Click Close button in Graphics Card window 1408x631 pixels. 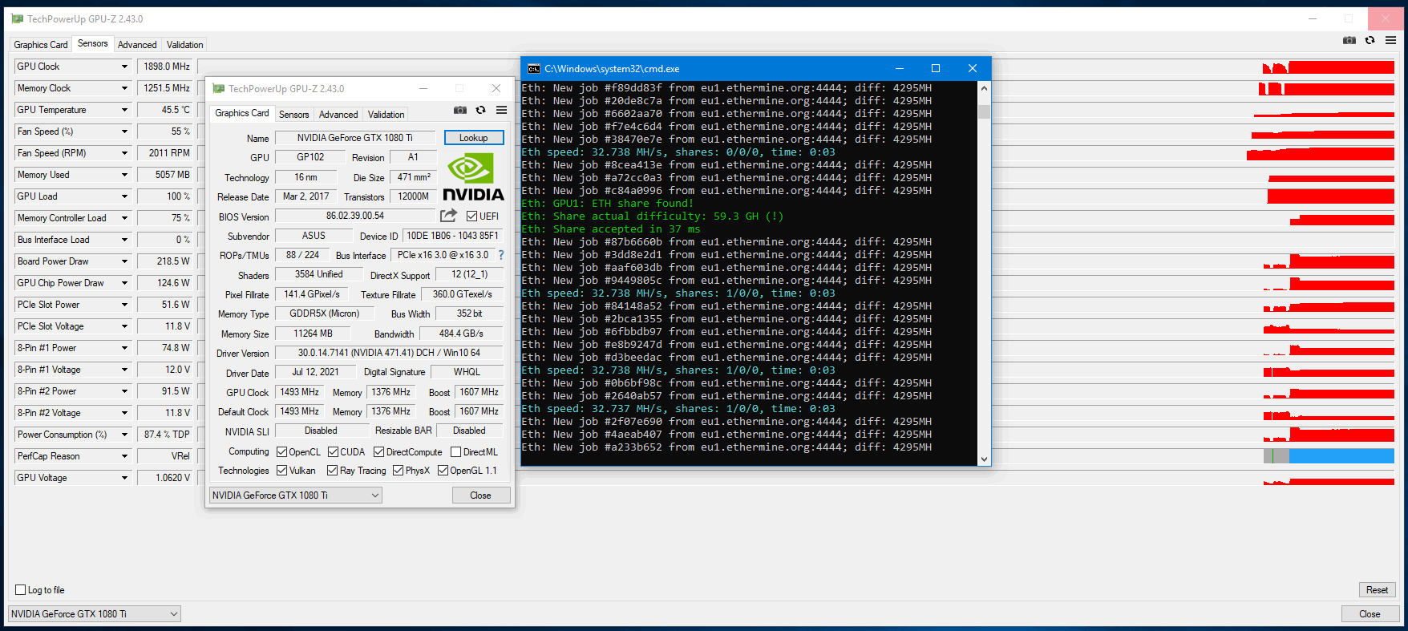(481, 495)
